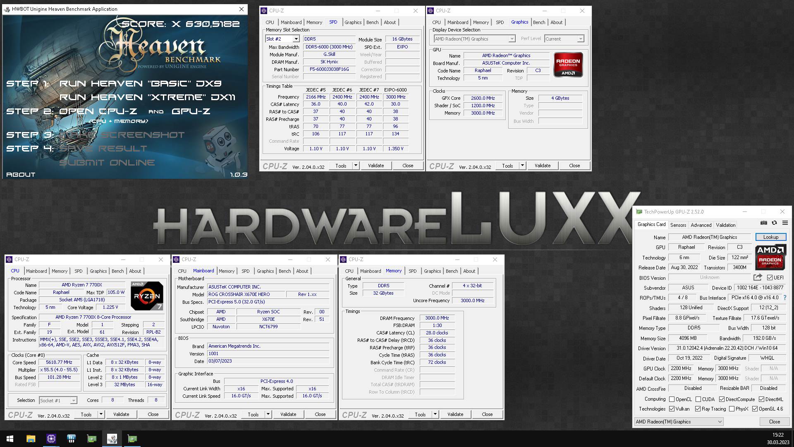Click the Heaven Benchmark taskbar icon
The width and height of the screenshot is (794, 447).
(112, 439)
